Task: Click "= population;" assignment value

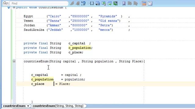Action: tap(73, 79)
